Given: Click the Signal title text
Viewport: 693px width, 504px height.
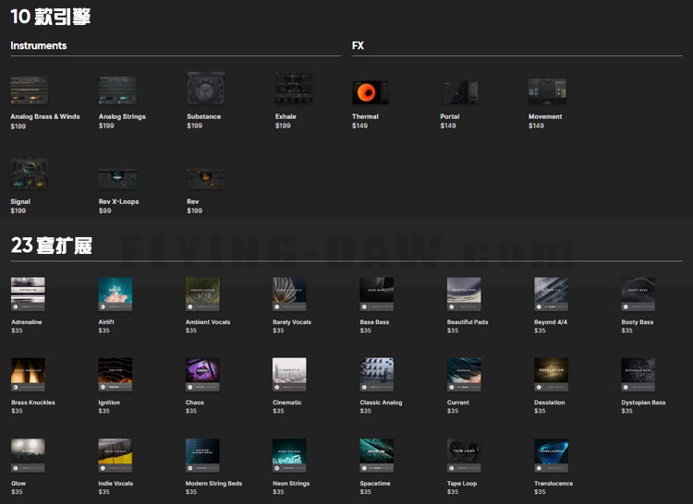Looking at the screenshot, I should tap(20, 201).
